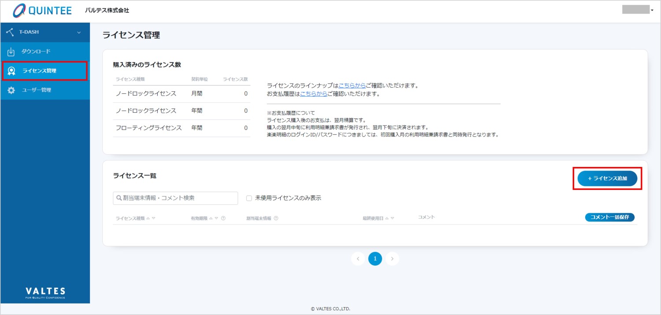Open the user account dropdown at top right
The height and width of the screenshot is (315, 661).
pos(638,10)
